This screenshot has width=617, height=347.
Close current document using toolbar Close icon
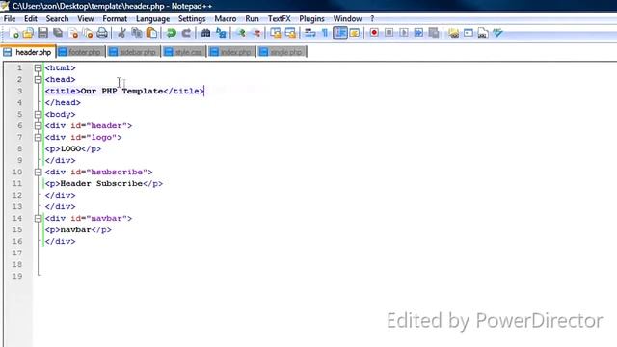click(x=73, y=33)
